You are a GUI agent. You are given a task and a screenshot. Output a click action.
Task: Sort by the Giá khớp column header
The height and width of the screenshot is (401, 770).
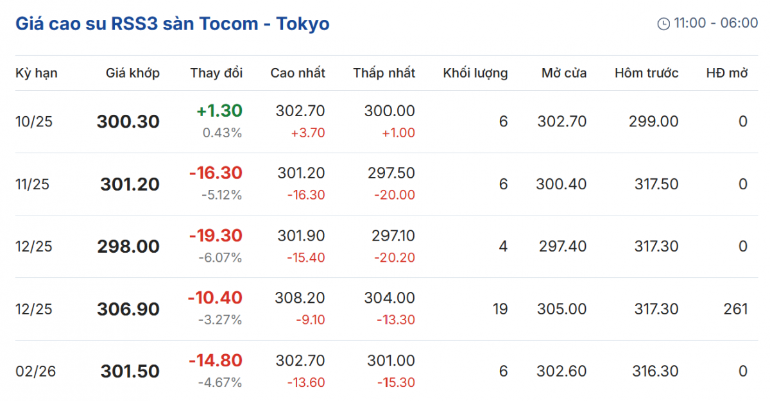click(x=133, y=73)
